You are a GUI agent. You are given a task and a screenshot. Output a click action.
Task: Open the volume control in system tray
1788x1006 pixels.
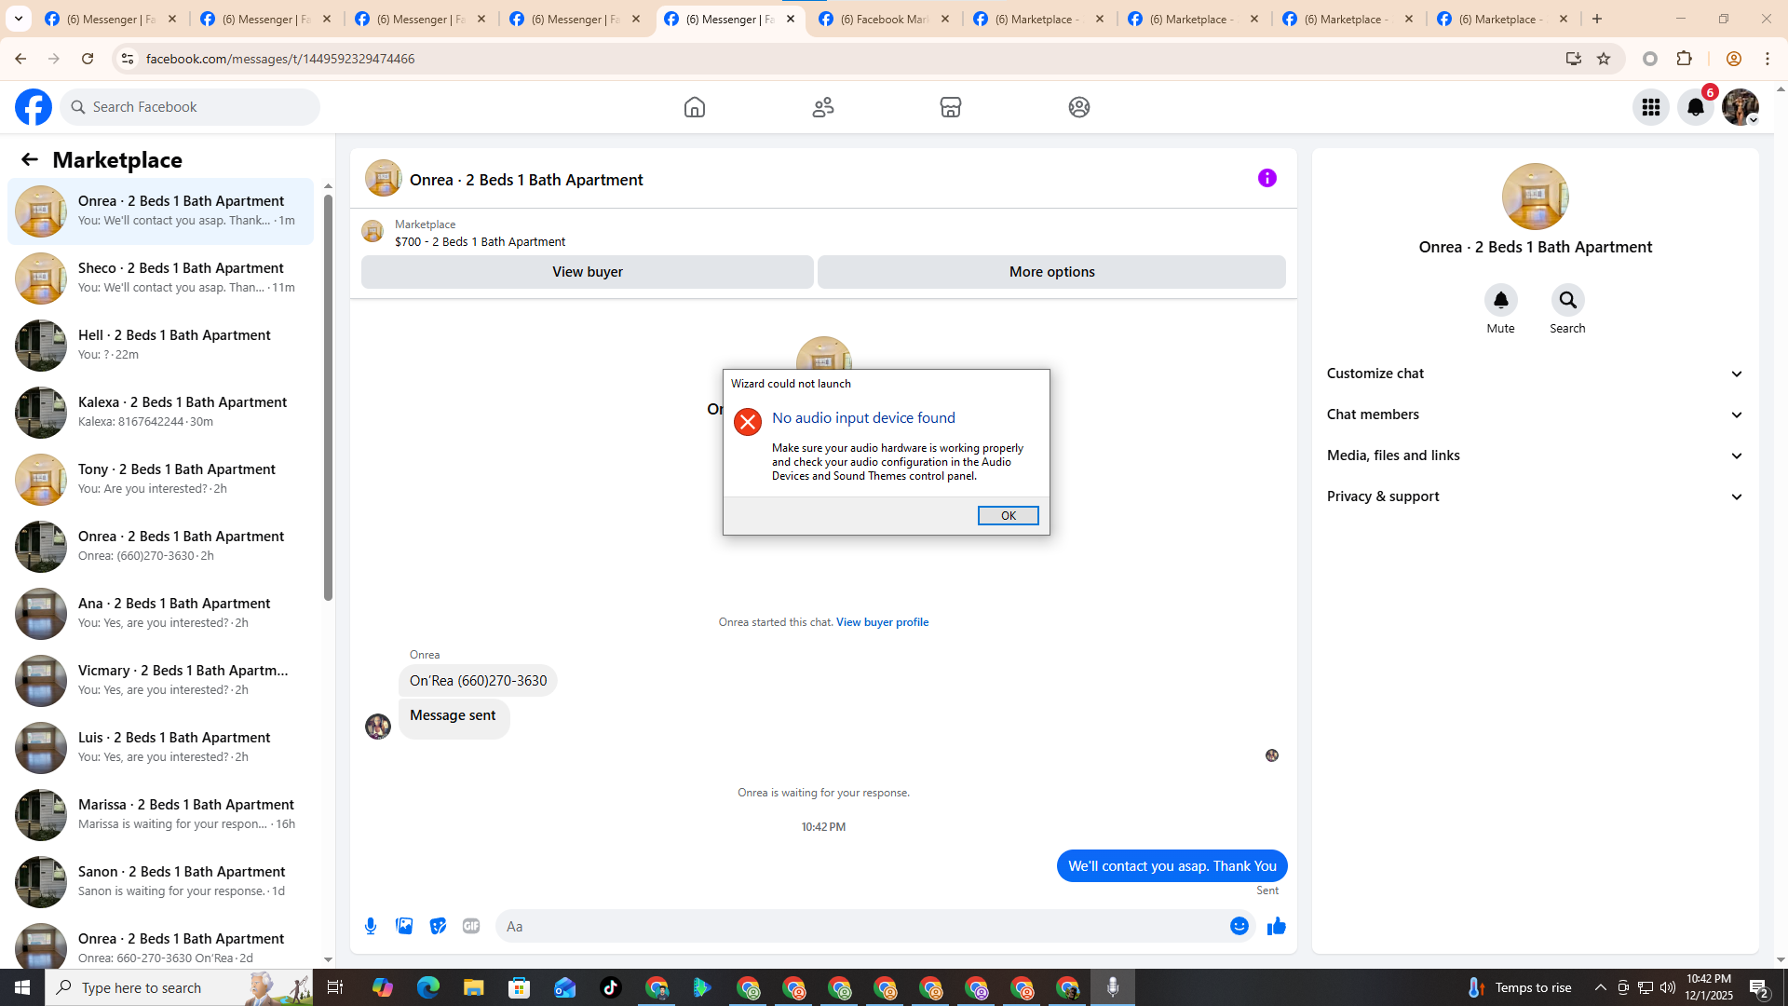click(x=1668, y=987)
